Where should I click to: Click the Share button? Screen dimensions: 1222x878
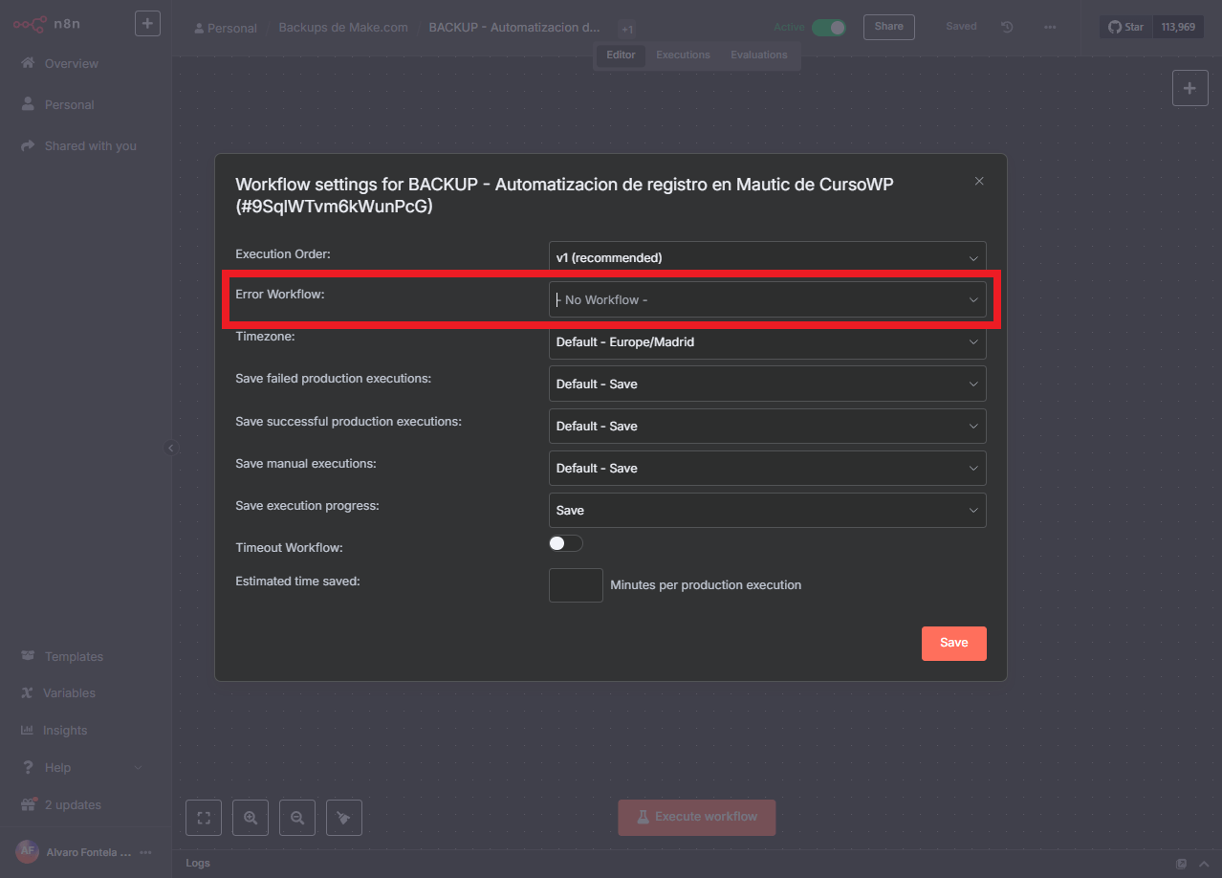(x=888, y=27)
